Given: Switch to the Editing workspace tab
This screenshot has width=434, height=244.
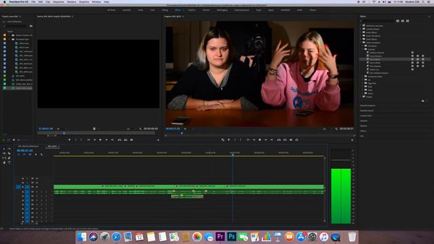Looking at the screenshot, I should tap(165, 10).
